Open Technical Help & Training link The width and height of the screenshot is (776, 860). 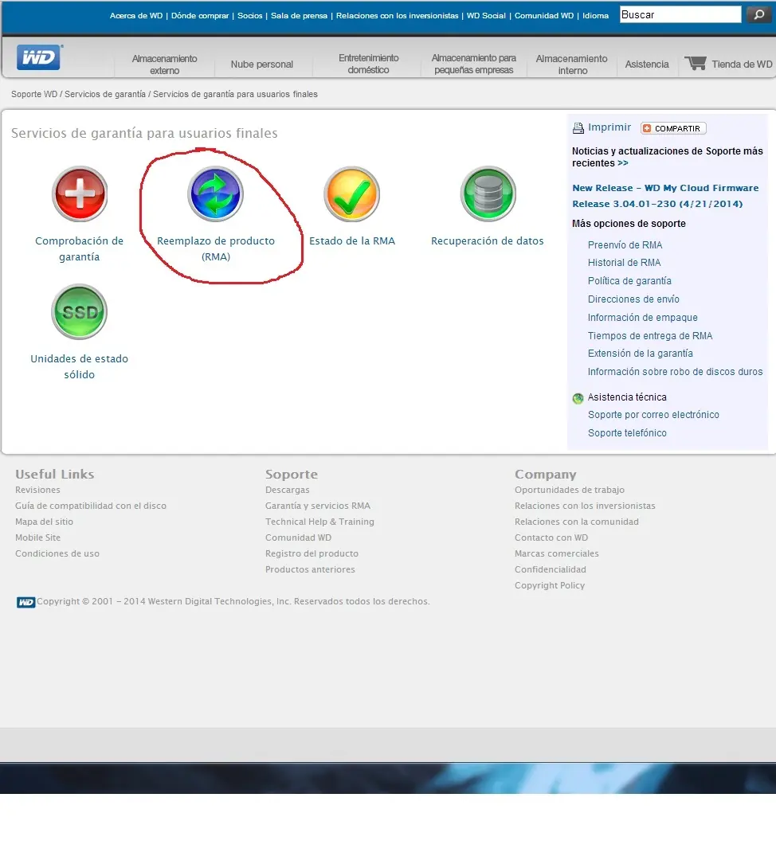pos(319,522)
